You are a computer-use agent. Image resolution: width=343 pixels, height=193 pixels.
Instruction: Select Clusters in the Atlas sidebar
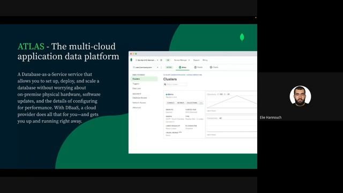144,79
